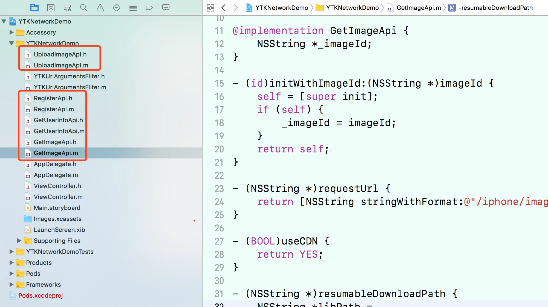Screen dimensions: 548x307
Task: Show the Symbol navigator
Action: pyautogui.click(x=67, y=8)
